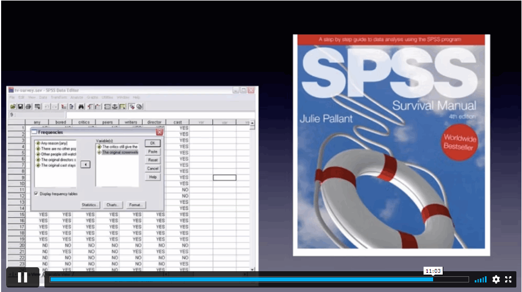The image size is (522, 292).
Task: Click OK in the Frequencies dialog
Action: (152, 143)
